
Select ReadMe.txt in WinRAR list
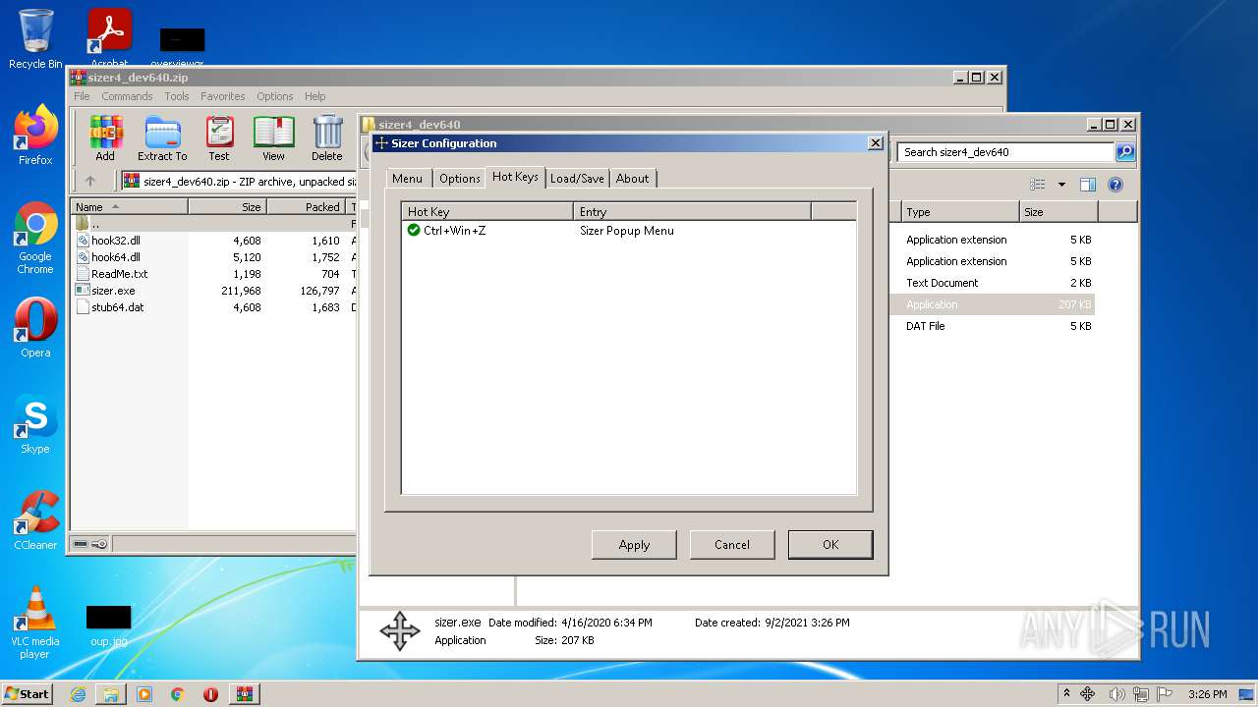click(119, 274)
